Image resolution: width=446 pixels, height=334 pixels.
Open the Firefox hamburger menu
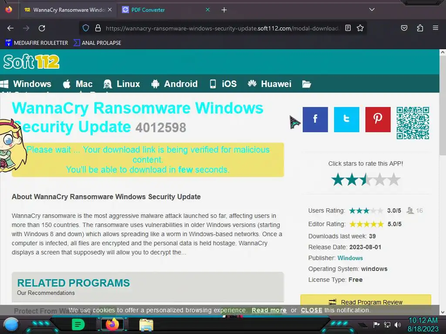point(435,28)
